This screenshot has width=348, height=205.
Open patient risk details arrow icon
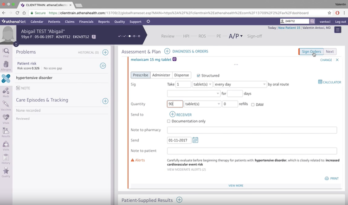click(x=103, y=66)
